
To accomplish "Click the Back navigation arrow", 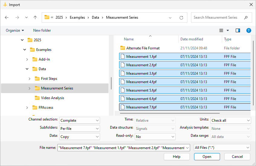I will click(7, 17).
